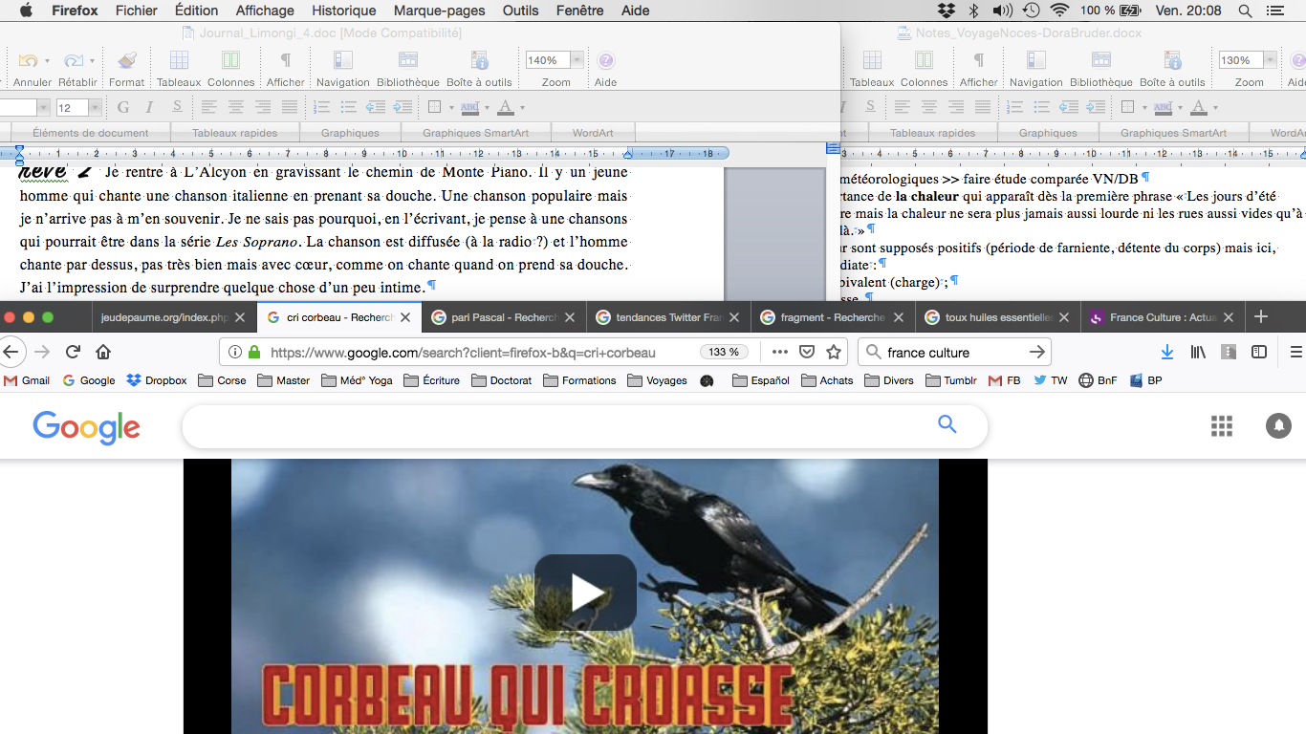This screenshot has width=1306, height=734.
Task: Open the Graphiques SmartArt ribbon tab
Action: pyautogui.click(x=476, y=133)
